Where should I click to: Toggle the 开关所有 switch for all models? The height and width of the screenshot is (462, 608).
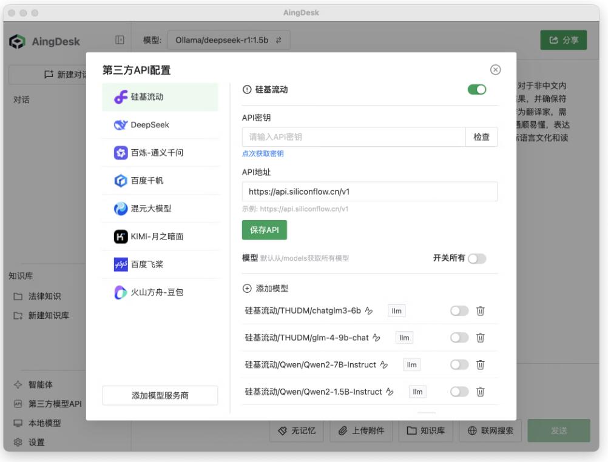(476, 258)
